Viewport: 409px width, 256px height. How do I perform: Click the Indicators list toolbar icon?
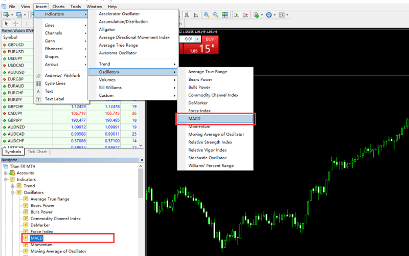[x=256, y=15]
